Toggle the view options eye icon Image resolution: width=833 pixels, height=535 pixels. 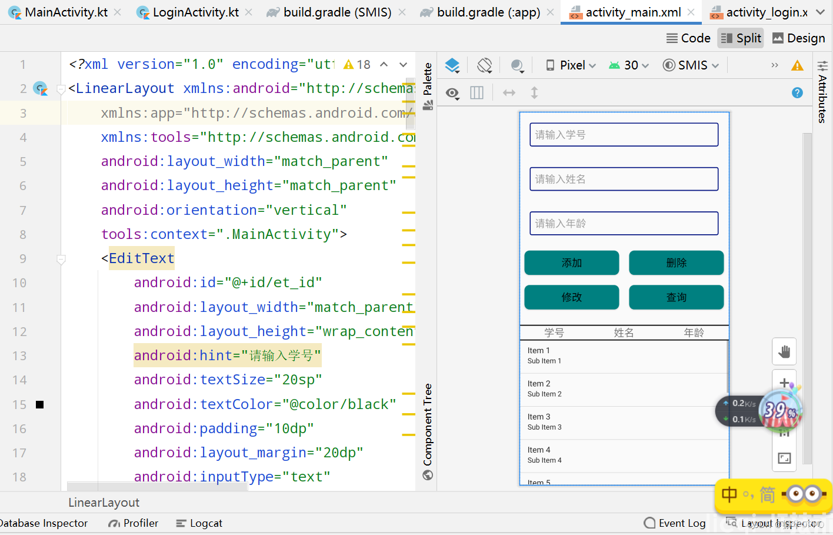[x=452, y=93]
